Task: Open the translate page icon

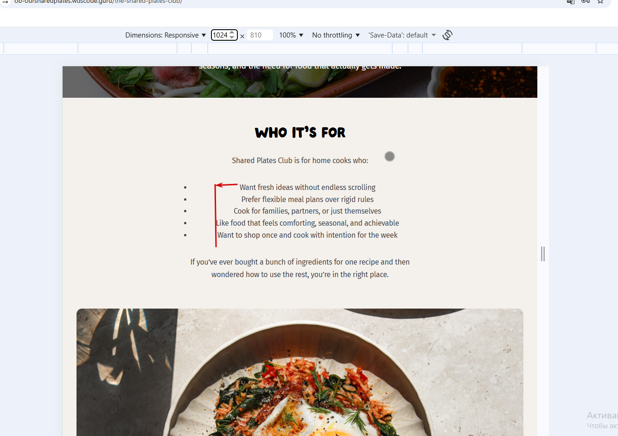Action: (x=571, y=1)
